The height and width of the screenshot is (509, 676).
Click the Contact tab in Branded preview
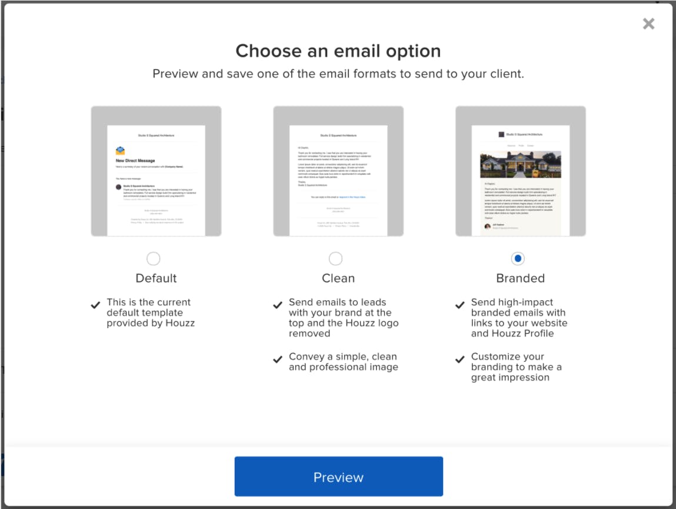531,145
